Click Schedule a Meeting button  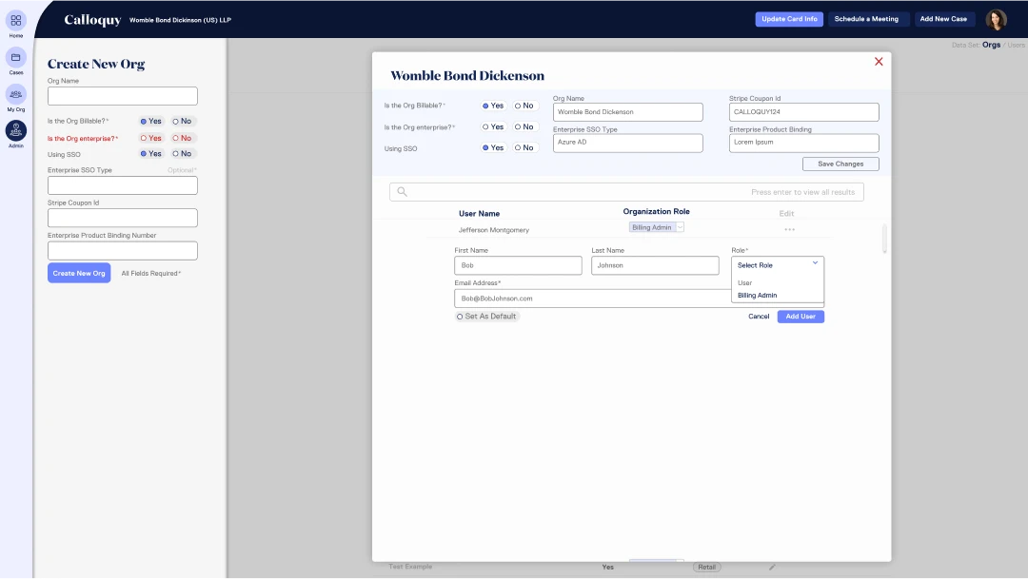tap(867, 19)
